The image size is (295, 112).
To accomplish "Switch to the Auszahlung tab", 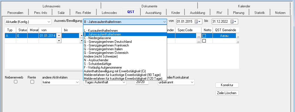I will coord(153,13).
